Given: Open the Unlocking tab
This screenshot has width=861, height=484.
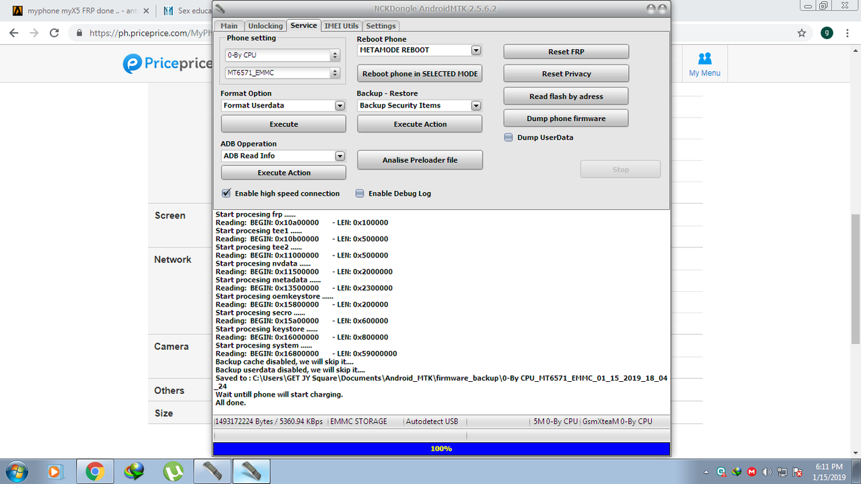Looking at the screenshot, I should 265,26.
